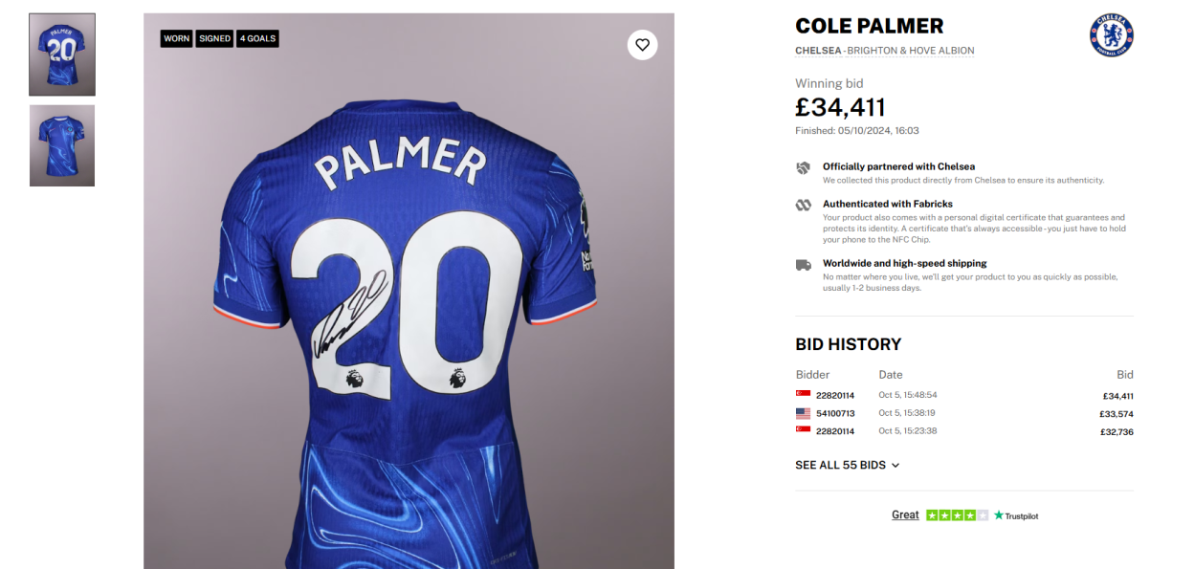
Task: Click the Chelsea club crest icon
Action: point(1112,34)
